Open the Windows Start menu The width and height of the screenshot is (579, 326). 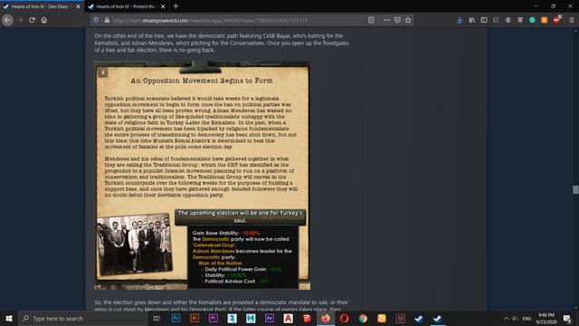9,318
